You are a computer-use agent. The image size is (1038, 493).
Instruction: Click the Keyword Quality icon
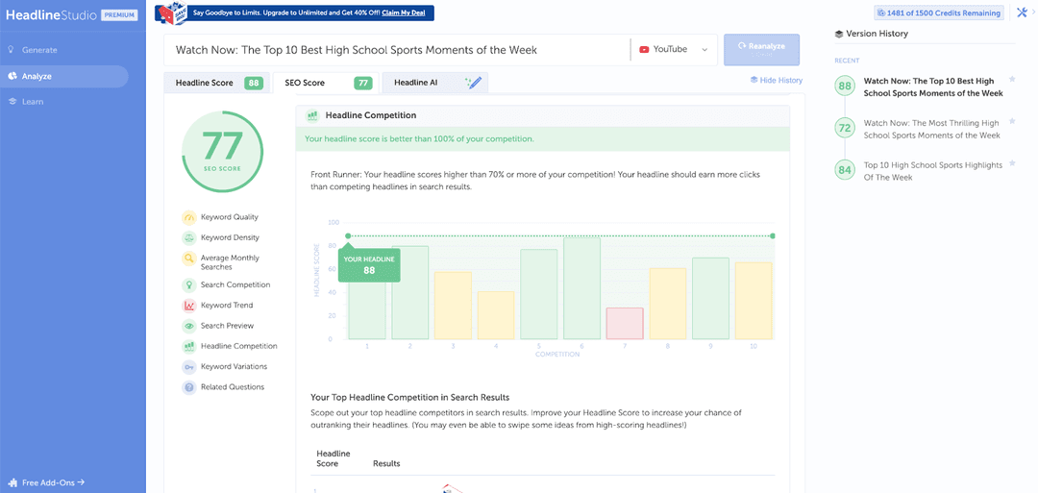[189, 217]
